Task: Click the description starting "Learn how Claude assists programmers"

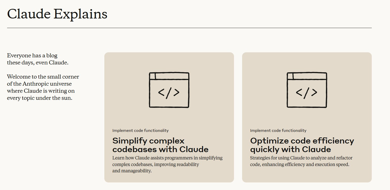Action: point(167,164)
